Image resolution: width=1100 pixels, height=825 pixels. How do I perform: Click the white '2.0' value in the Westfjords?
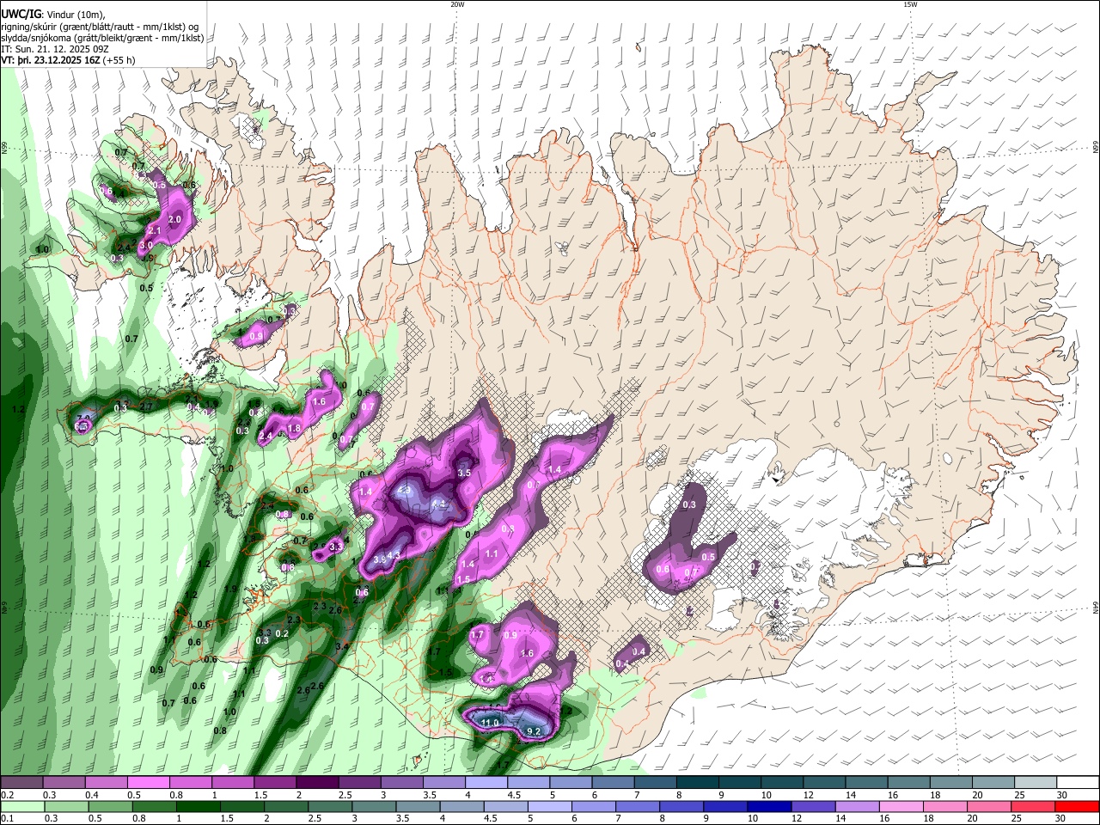(174, 220)
